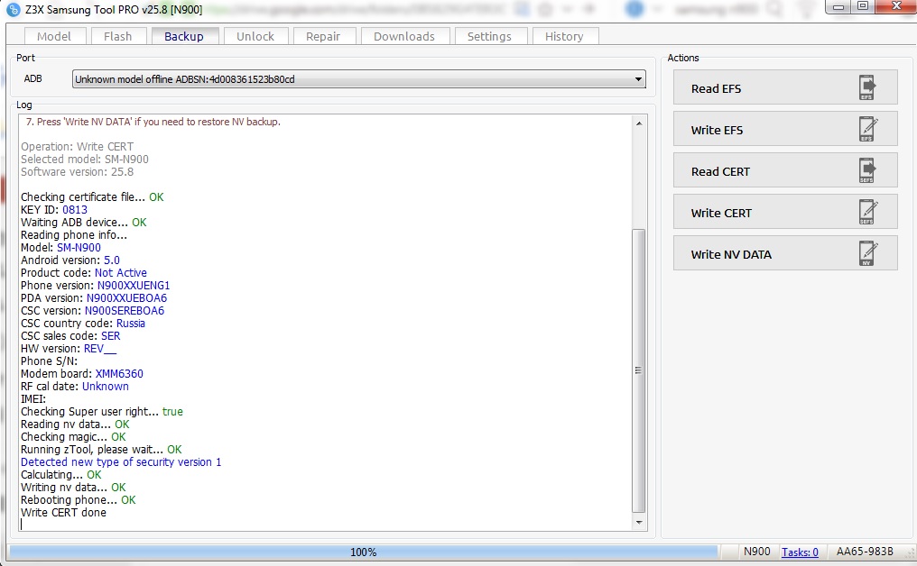
Task: Minimize the Z3X Samsung Tool window
Action: click(x=838, y=6)
